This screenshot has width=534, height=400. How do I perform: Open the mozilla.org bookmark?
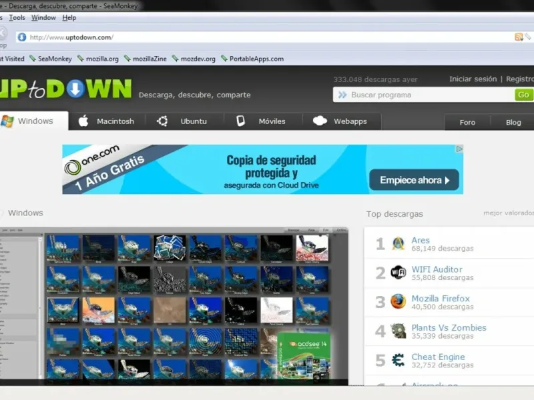click(102, 59)
